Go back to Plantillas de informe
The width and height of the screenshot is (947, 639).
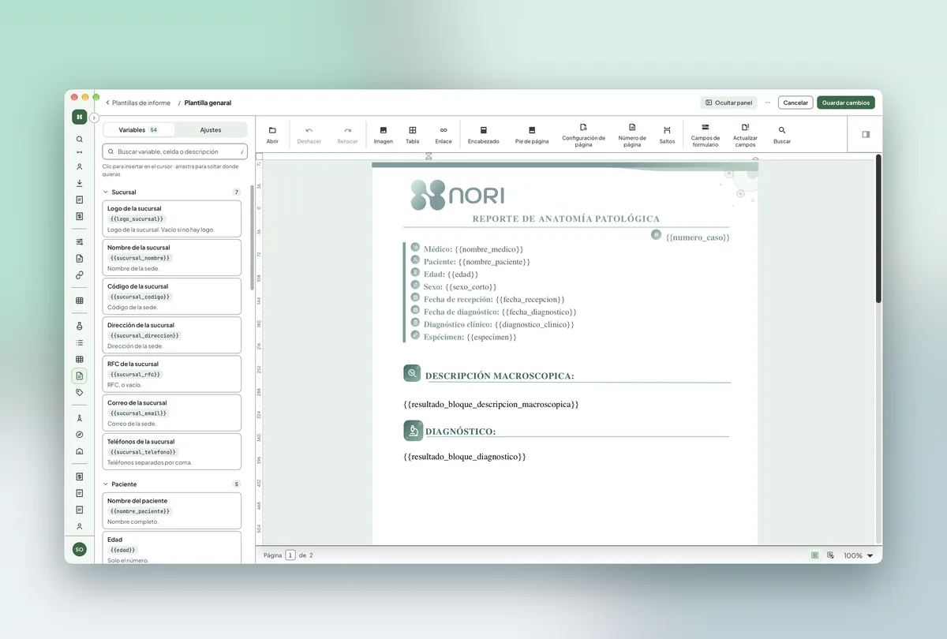[137, 103]
